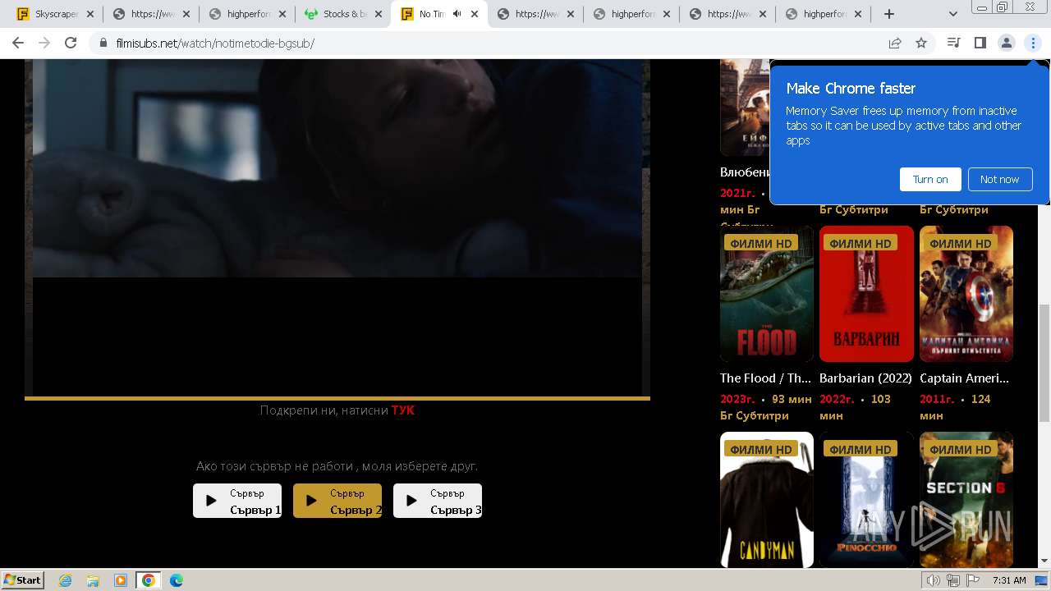This screenshot has width=1051, height=591.
Task: Bookmark this page with the star icon
Action: click(x=921, y=43)
